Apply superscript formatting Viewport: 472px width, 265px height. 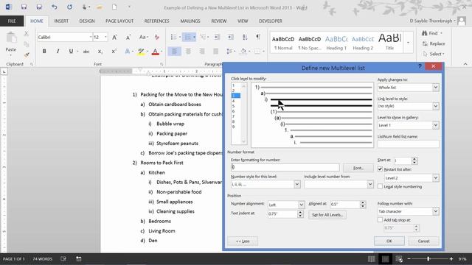(x=114, y=52)
